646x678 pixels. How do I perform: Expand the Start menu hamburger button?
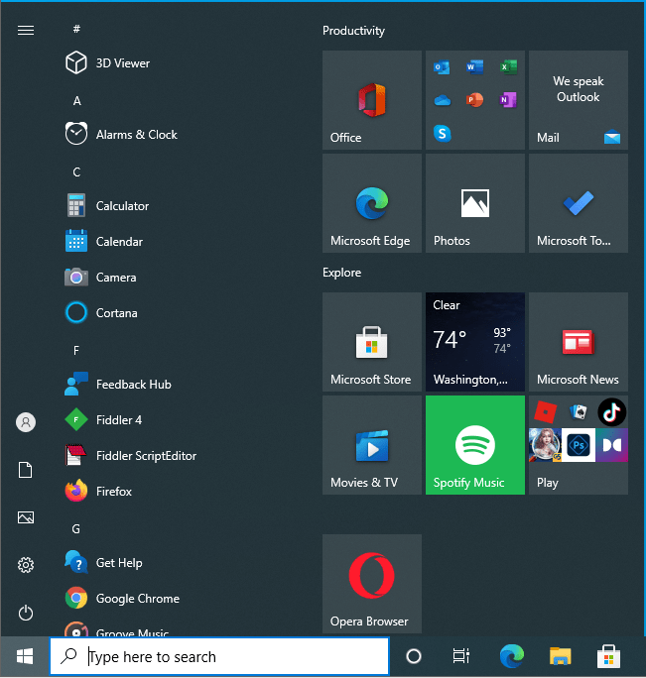coord(26,31)
